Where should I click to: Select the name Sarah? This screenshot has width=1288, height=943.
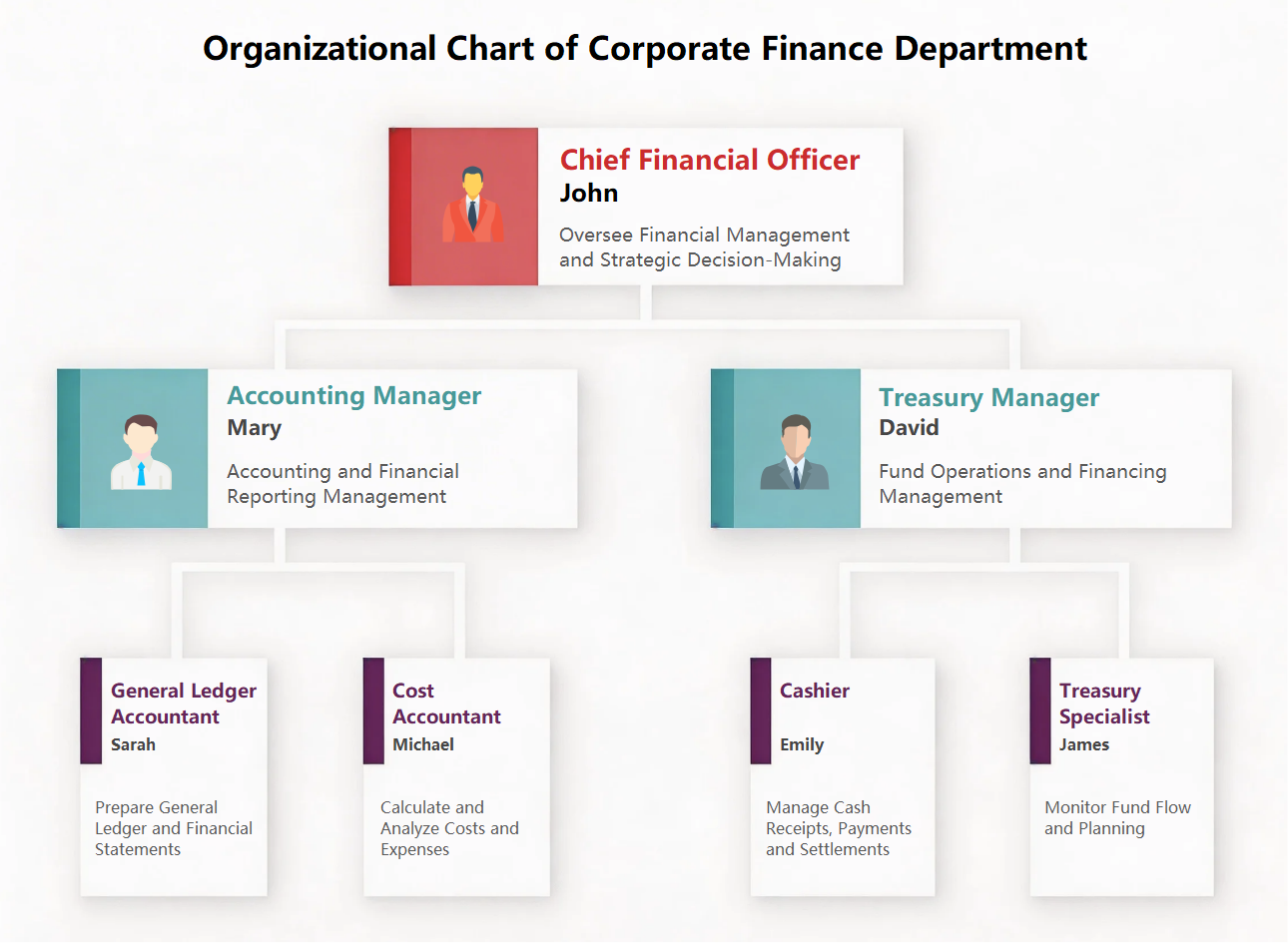pos(133,744)
